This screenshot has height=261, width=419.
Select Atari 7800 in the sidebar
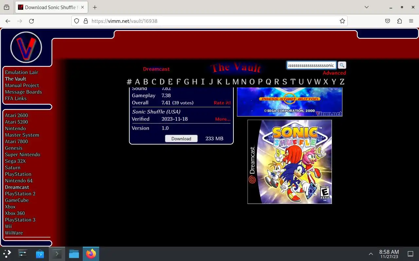[x=16, y=142]
